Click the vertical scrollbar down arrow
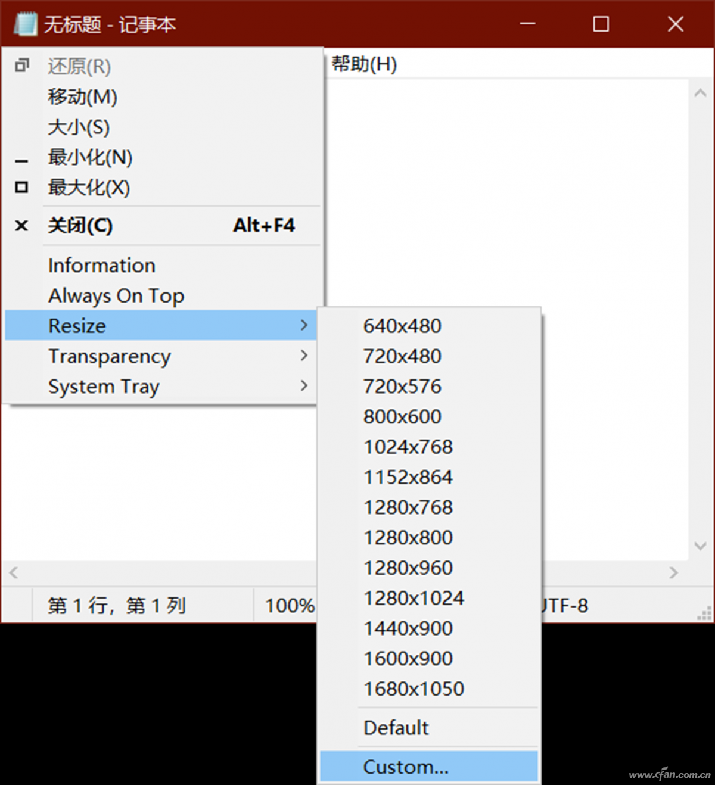 click(x=701, y=546)
